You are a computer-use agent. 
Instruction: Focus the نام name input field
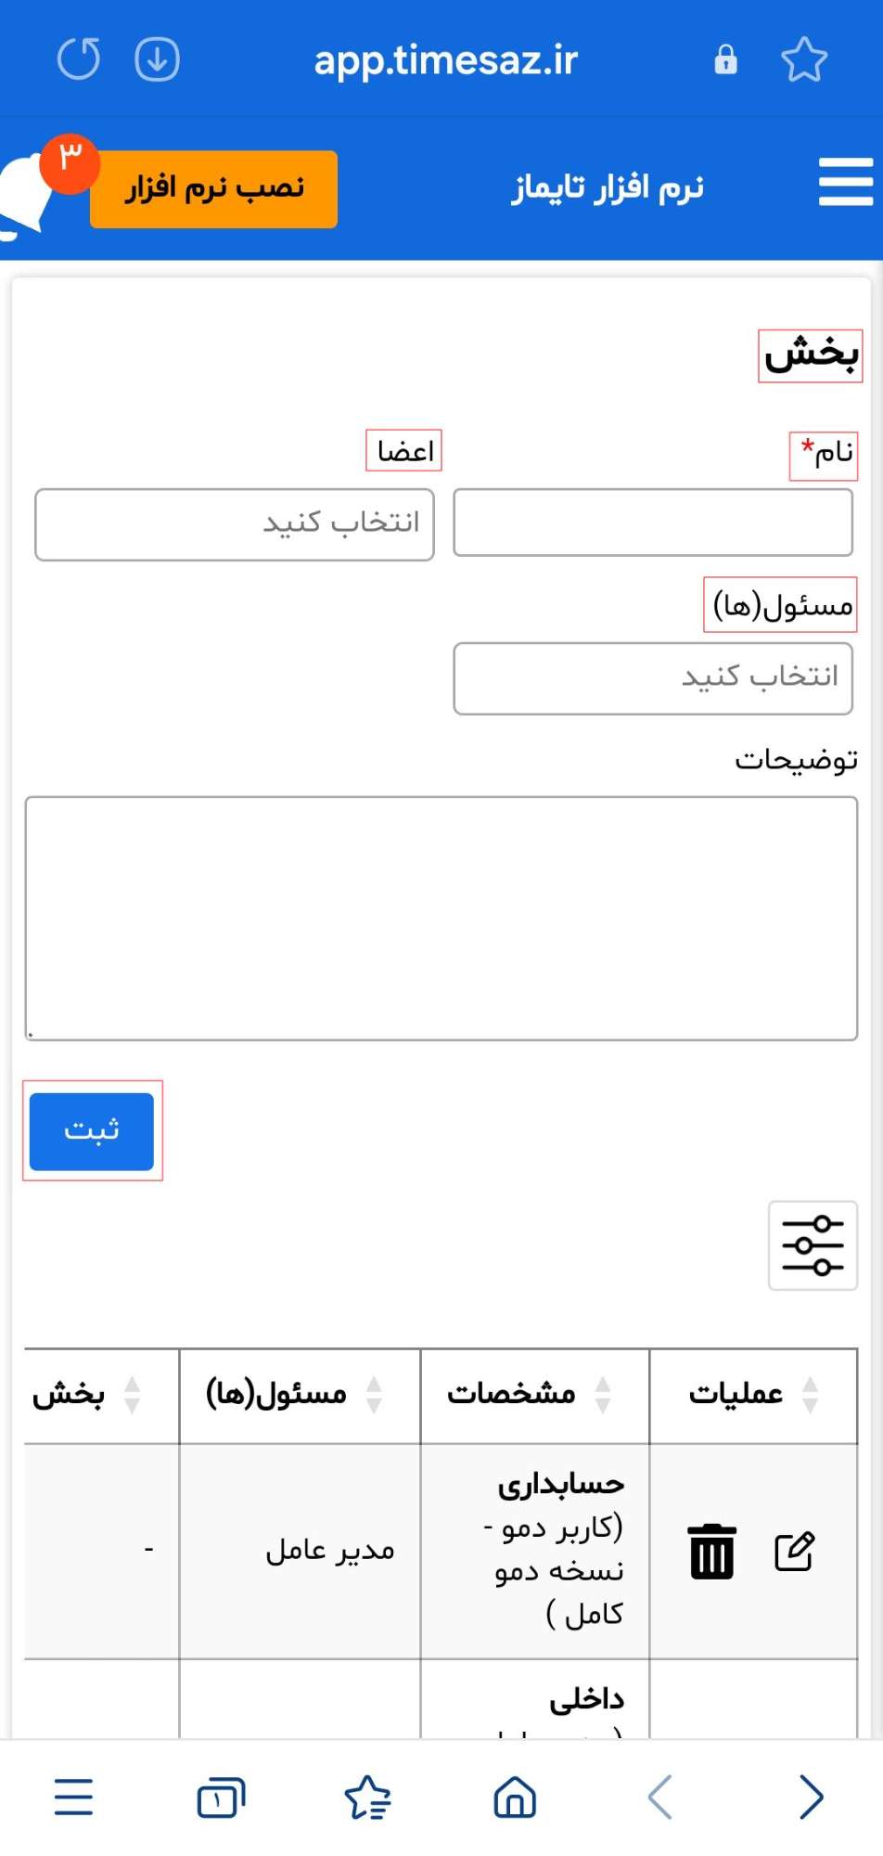coord(653,522)
